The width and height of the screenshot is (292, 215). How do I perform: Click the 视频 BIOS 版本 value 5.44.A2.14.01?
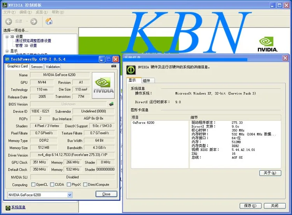tap(243, 150)
